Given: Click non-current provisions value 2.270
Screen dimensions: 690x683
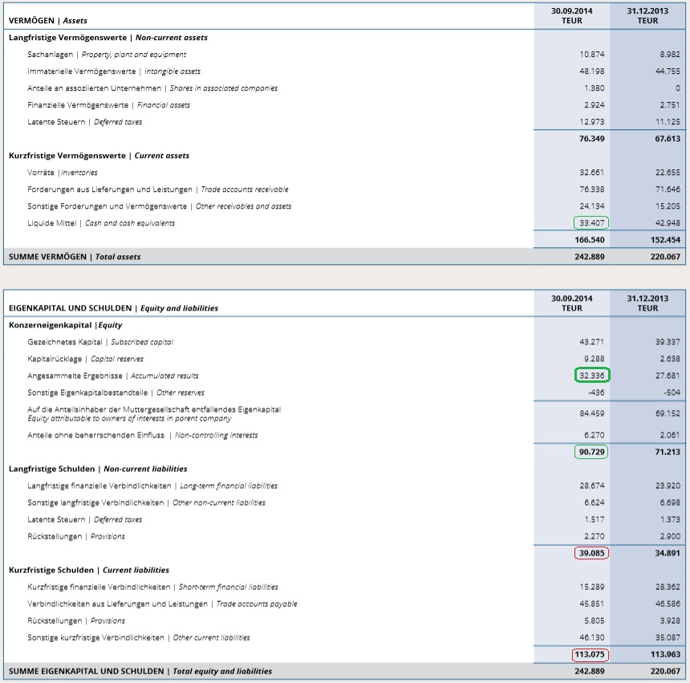Looking at the screenshot, I should [x=594, y=536].
